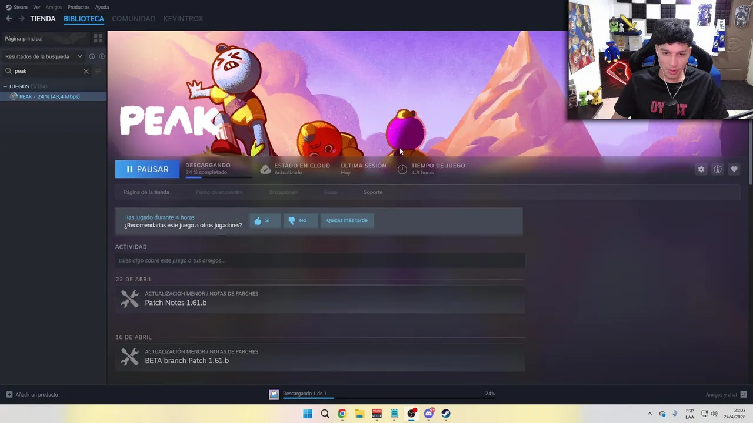Screen dimensions: 753x423
Task: Open the Windows Start menu
Action: (x=308, y=414)
